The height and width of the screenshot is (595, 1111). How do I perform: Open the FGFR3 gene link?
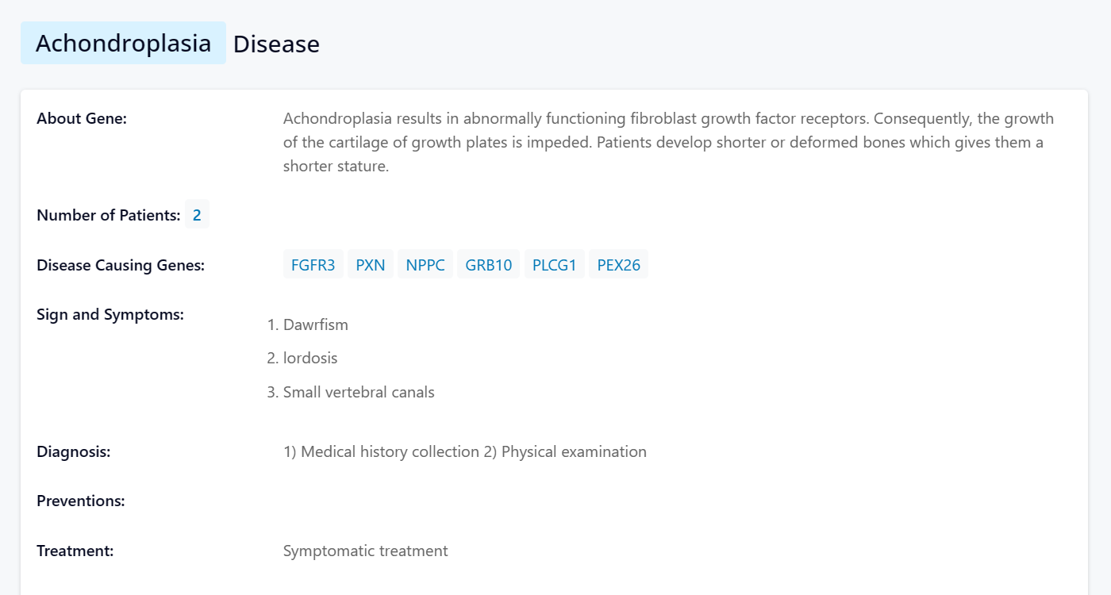(313, 265)
